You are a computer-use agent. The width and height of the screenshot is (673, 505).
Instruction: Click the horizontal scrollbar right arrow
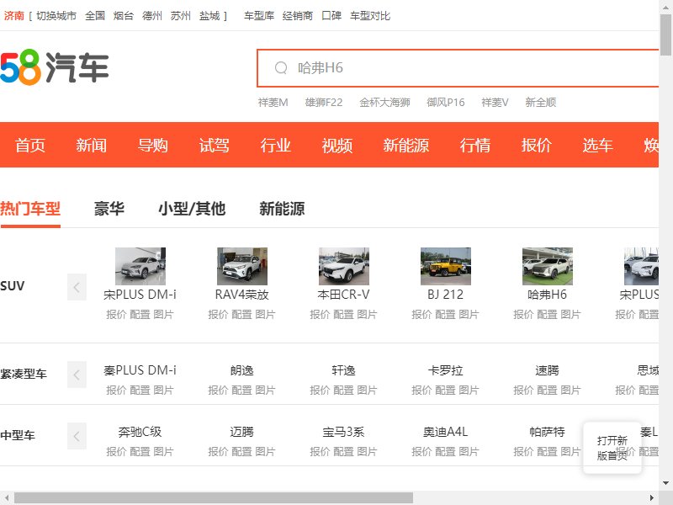pos(652,498)
